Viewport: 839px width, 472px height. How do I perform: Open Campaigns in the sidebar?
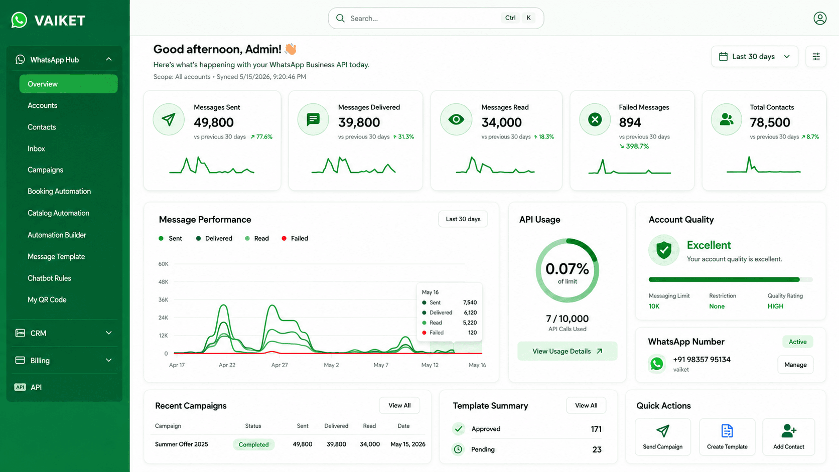pyautogui.click(x=45, y=170)
